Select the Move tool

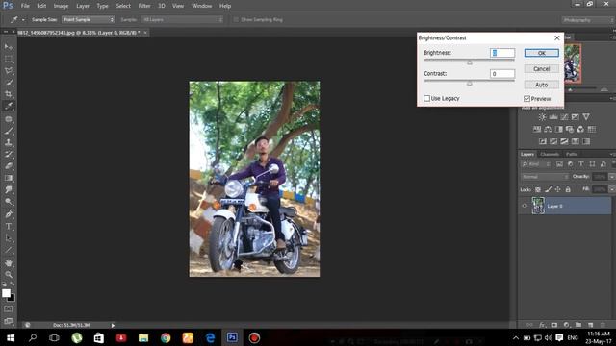coord(9,47)
